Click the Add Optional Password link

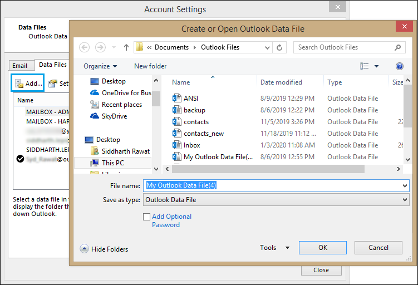171,221
